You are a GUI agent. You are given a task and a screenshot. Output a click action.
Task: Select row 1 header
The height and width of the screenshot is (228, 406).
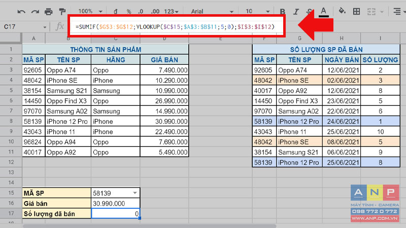click(11, 49)
